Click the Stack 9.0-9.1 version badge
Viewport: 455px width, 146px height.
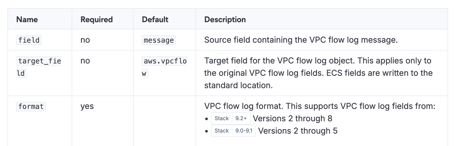[233, 131]
